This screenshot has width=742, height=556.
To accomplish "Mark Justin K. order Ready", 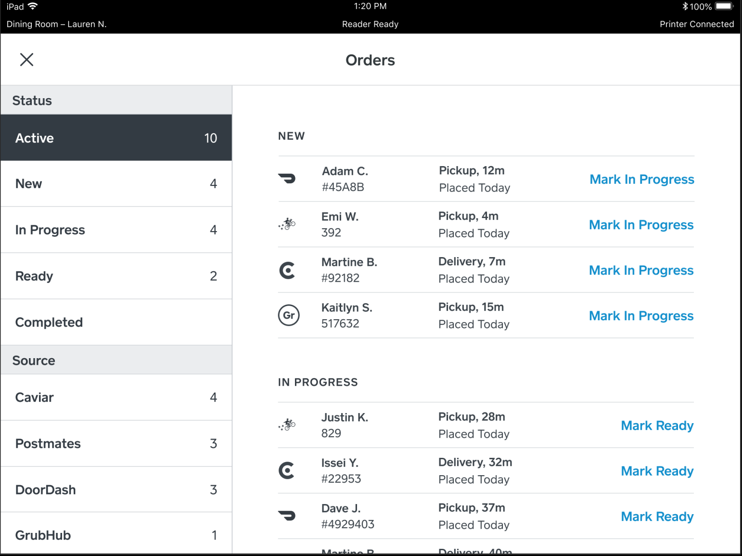I will pos(657,426).
